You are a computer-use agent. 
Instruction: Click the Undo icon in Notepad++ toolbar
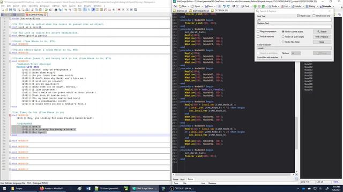click(46, 10)
